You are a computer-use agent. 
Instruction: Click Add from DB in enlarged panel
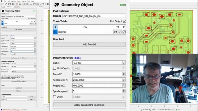click(x=89, y=44)
